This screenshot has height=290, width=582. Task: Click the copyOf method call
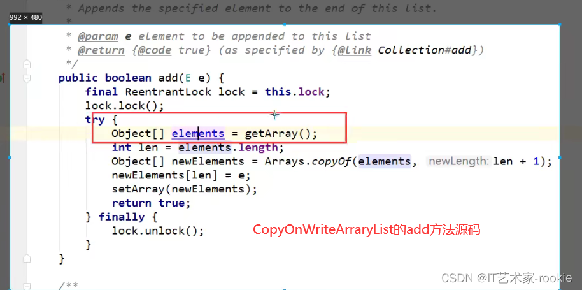330,161
